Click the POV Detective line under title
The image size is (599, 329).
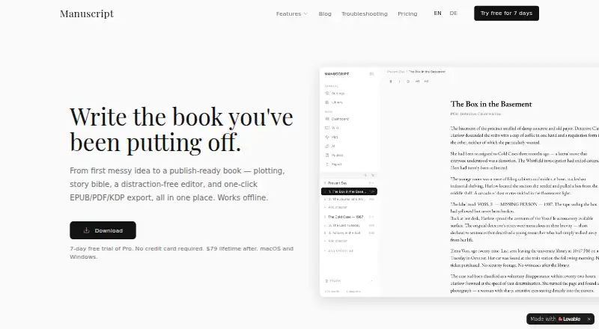[x=475, y=114]
